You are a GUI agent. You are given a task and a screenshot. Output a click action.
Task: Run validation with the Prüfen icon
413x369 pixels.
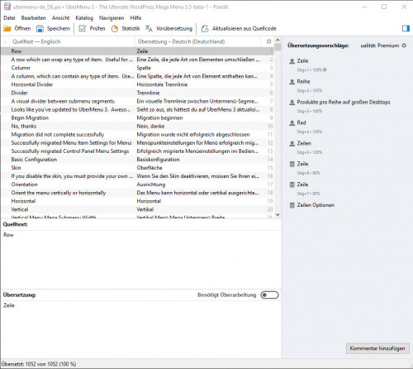click(83, 28)
